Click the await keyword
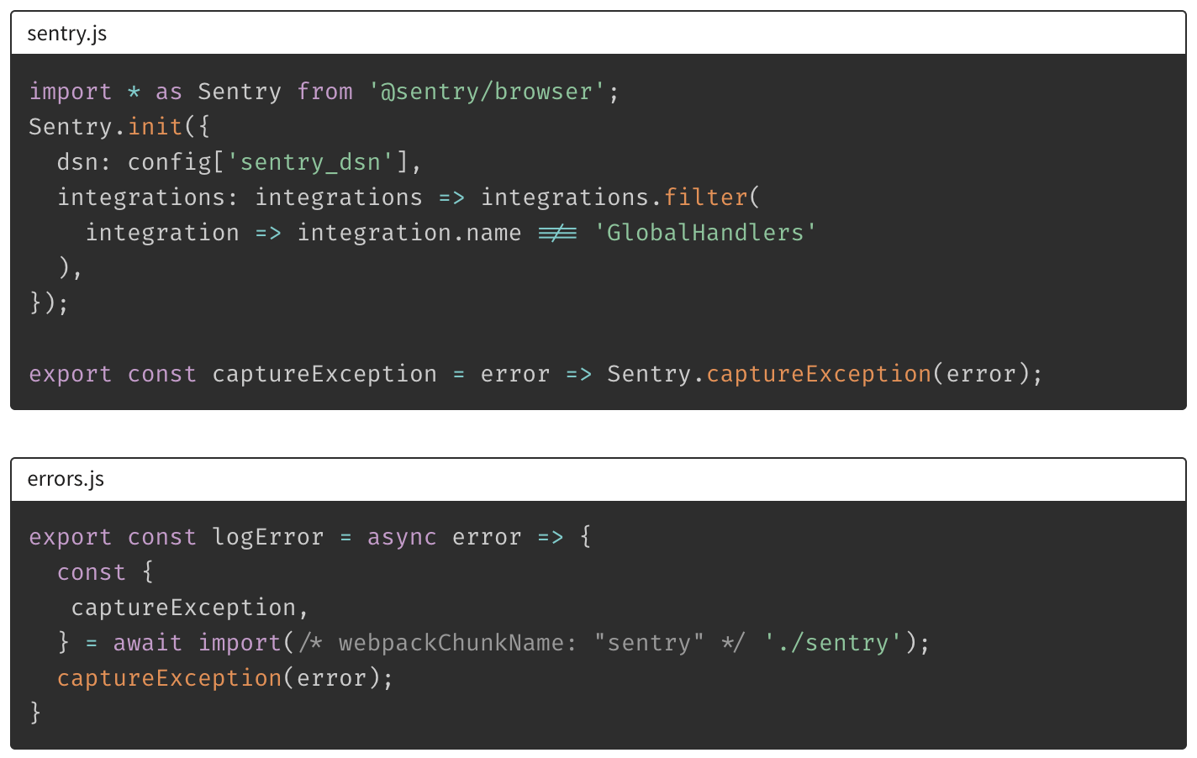 [x=147, y=643]
